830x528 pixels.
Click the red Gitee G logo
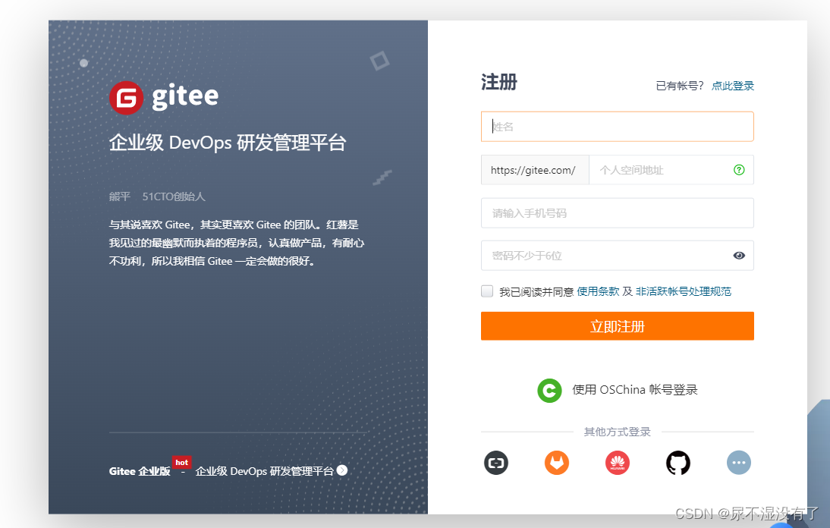(x=126, y=97)
